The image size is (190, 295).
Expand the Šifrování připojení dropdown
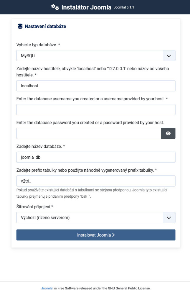[90, 217]
